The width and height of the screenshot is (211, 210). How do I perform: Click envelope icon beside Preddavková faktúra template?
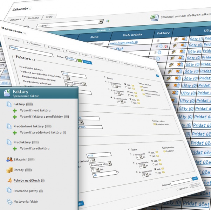(x=155, y=124)
